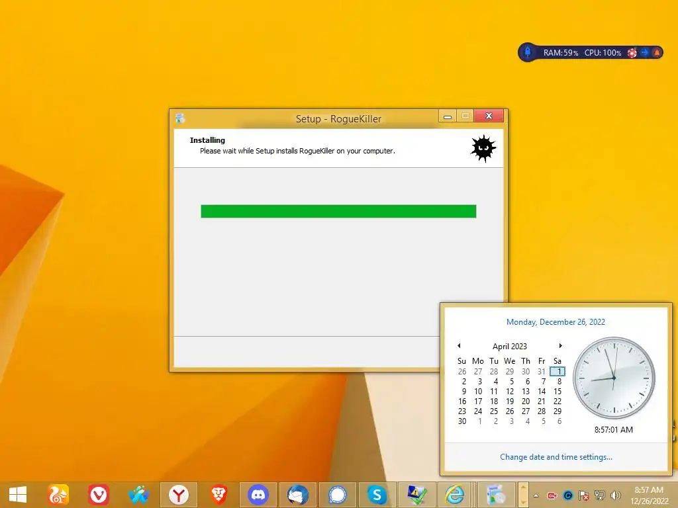This screenshot has height=508, width=678.
Task: Select Saturday April 1 in the calendar
Action: tap(557, 372)
